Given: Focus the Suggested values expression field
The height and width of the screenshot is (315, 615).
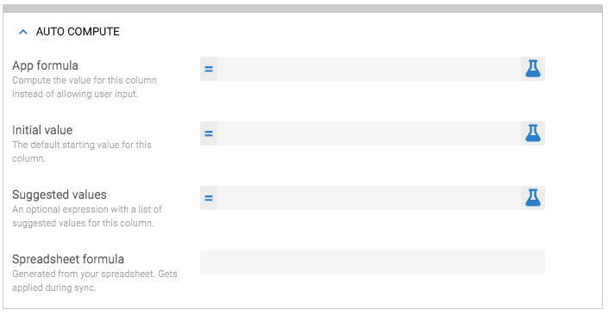Looking at the screenshot, I should pyautogui.click(x=369, y=198).
